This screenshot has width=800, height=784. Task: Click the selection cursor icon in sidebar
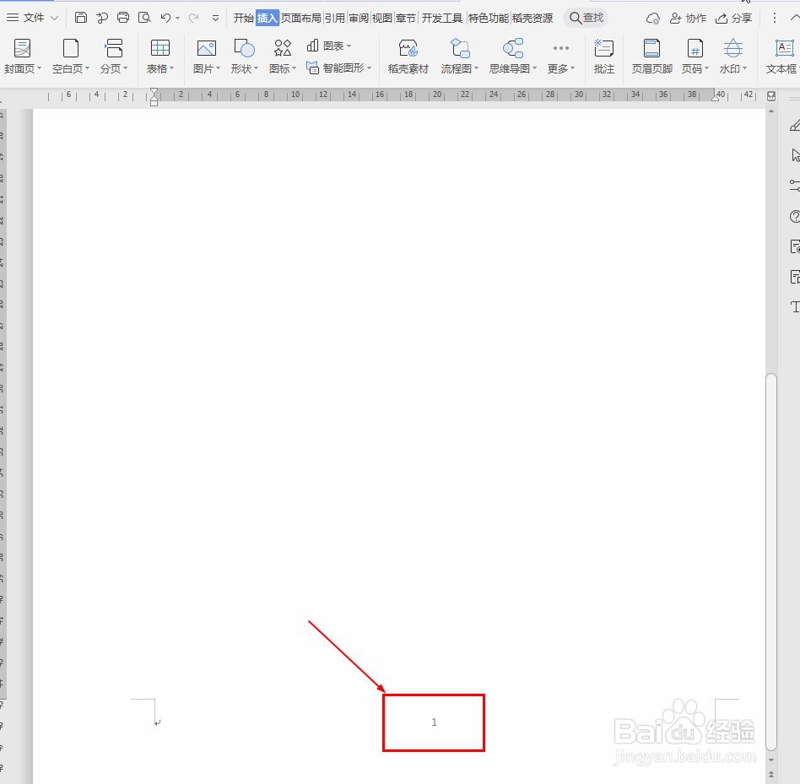pos(796,154)
